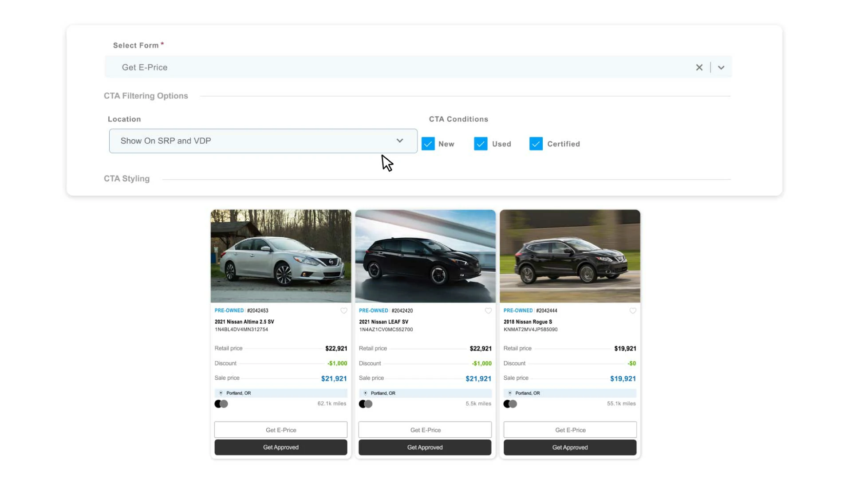Uncheck the Certified condition checkbox
The height and width of the screenshot is (479, 852).
pos(536,144)
